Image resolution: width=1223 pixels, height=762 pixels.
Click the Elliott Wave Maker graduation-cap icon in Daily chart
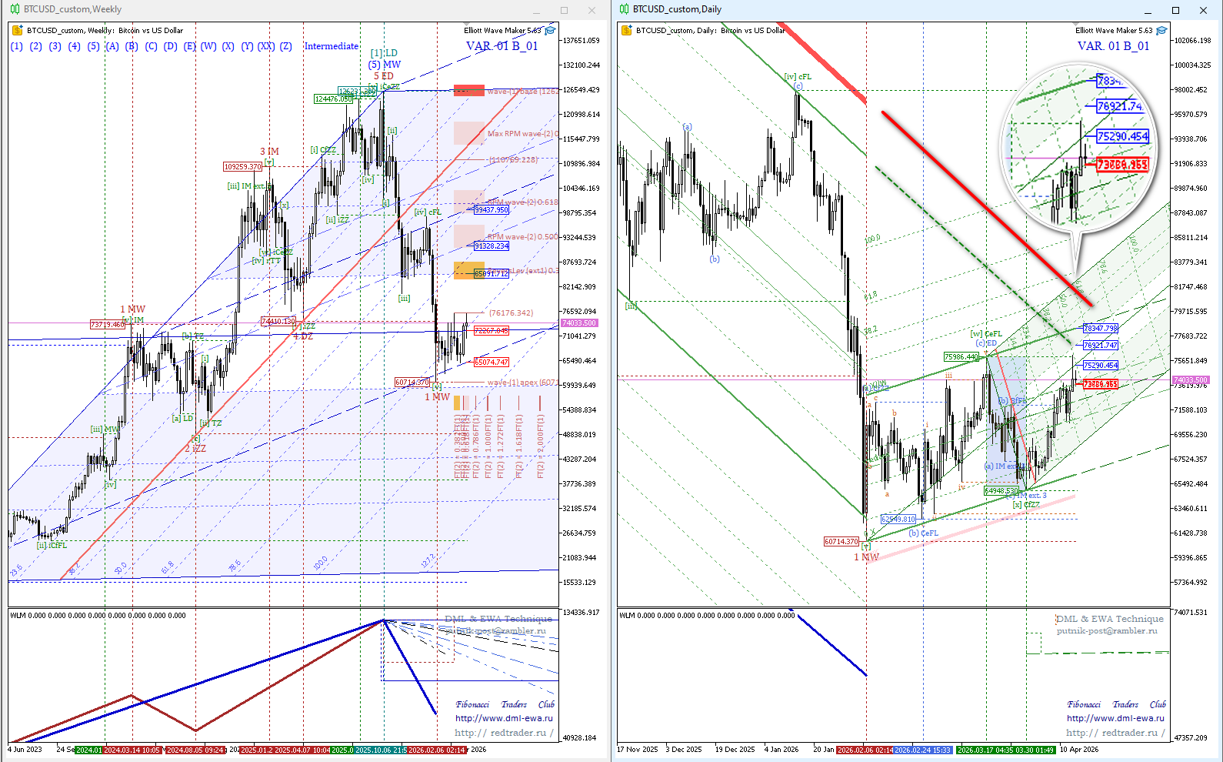pos(1161,31)
